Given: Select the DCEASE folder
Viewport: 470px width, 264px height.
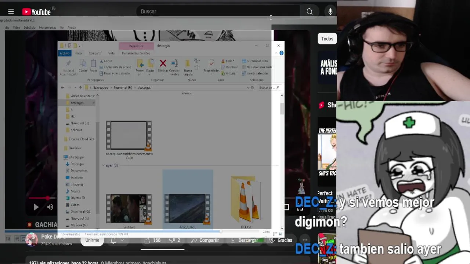Looking at the screenshot, I should click(x=246, y=201).
